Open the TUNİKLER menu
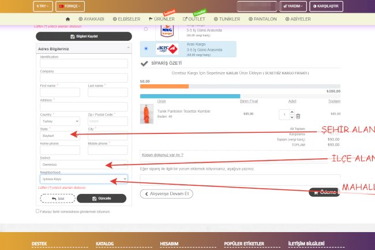The width and height of the screenshot is (375, 250). [227, 19]
